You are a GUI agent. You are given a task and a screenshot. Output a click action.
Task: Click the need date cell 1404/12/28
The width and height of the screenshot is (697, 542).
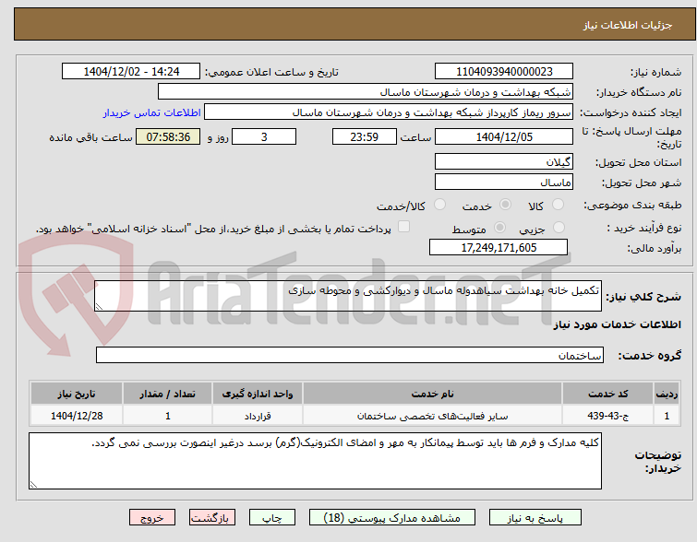pos(77,416)
